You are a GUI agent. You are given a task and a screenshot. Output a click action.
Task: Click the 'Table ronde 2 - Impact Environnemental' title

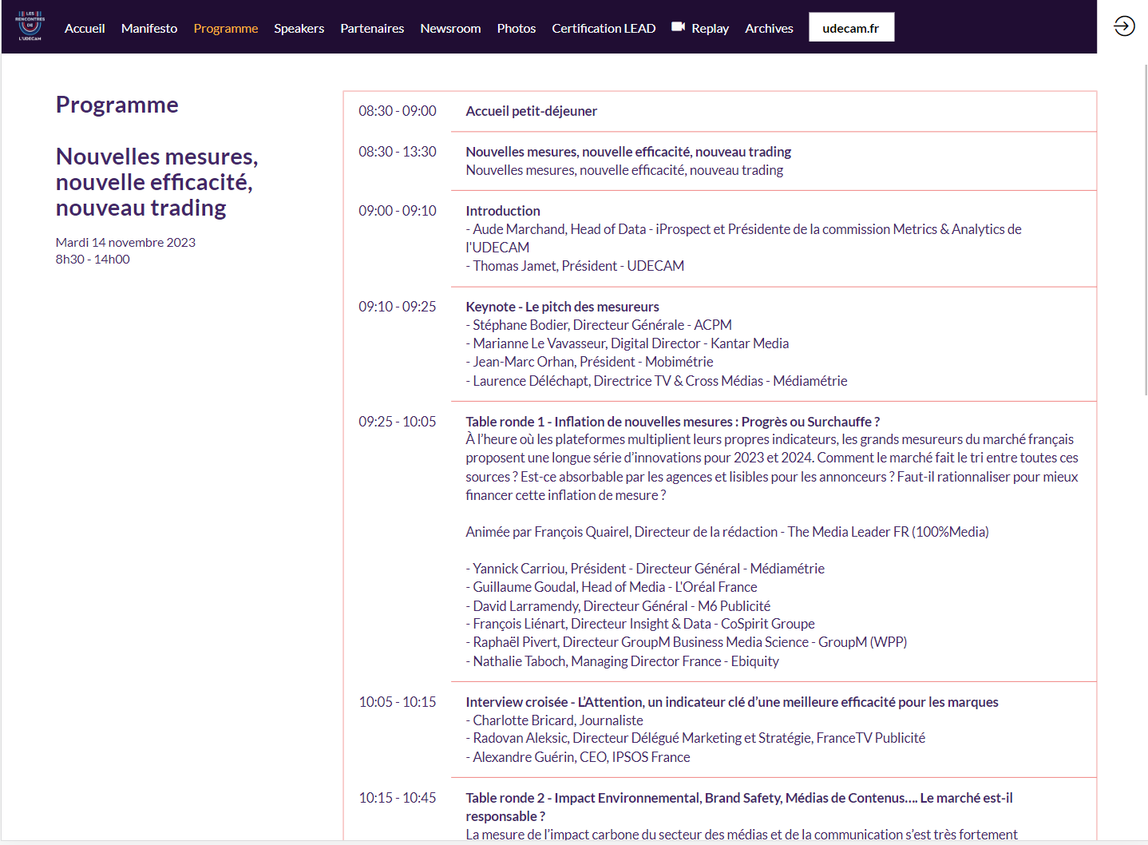pos(739,807)
